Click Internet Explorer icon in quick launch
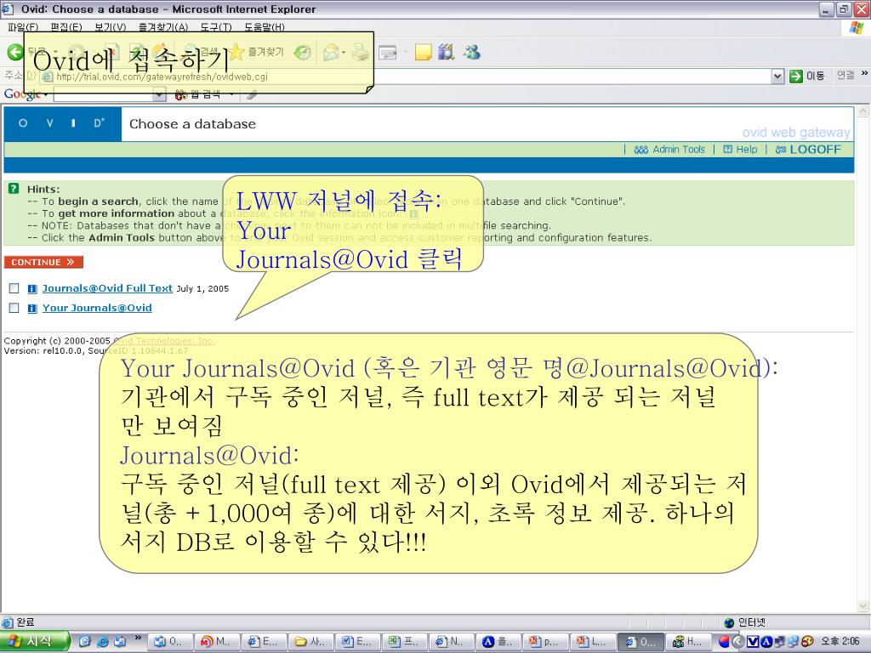This screenshot has width=871, height=653. click(102, 641)
